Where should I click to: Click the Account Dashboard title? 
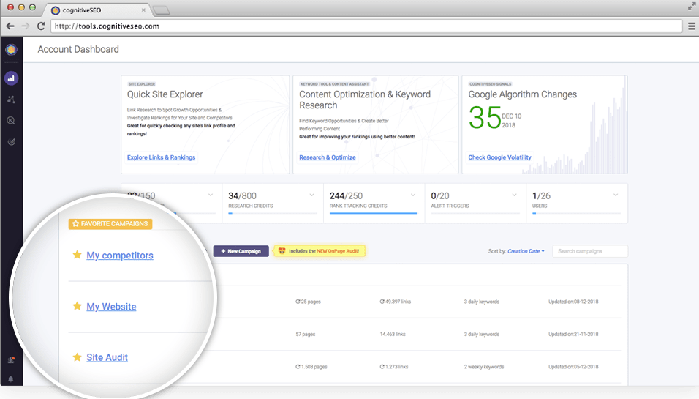[x=78, y=50]
